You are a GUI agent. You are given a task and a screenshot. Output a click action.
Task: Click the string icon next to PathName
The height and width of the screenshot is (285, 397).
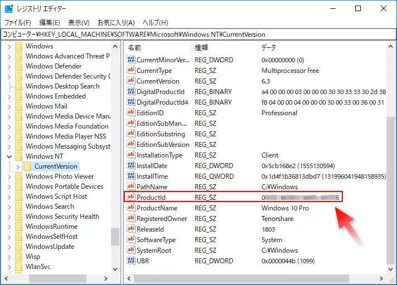131,186
